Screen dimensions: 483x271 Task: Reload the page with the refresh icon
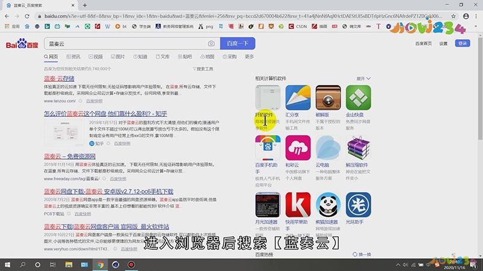coord(27,16)
